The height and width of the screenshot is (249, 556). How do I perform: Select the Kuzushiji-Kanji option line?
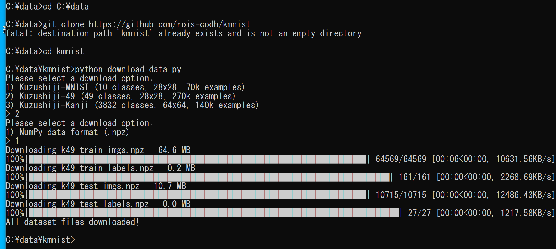pos(132,105)
